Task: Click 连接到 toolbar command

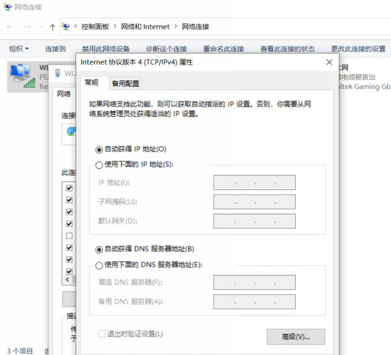Action: click(x=55, y=49)
